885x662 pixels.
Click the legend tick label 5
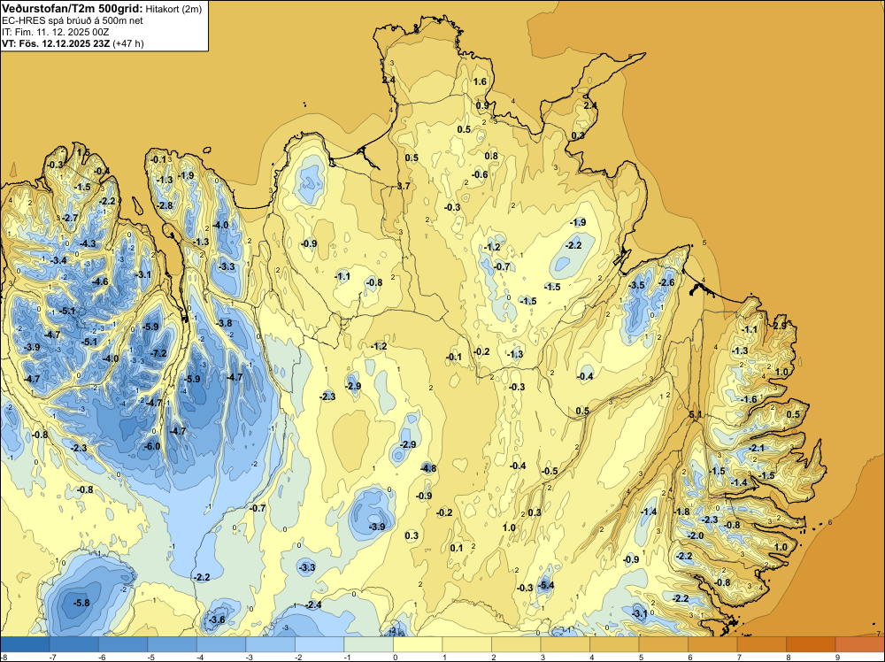click(641, 657)
